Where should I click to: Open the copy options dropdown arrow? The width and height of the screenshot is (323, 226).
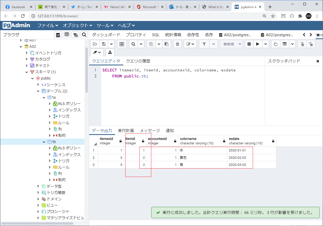point(159,44)
